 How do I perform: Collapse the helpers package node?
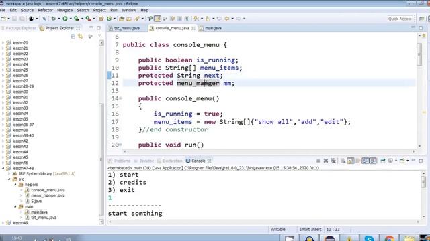[x=15, y=185]
